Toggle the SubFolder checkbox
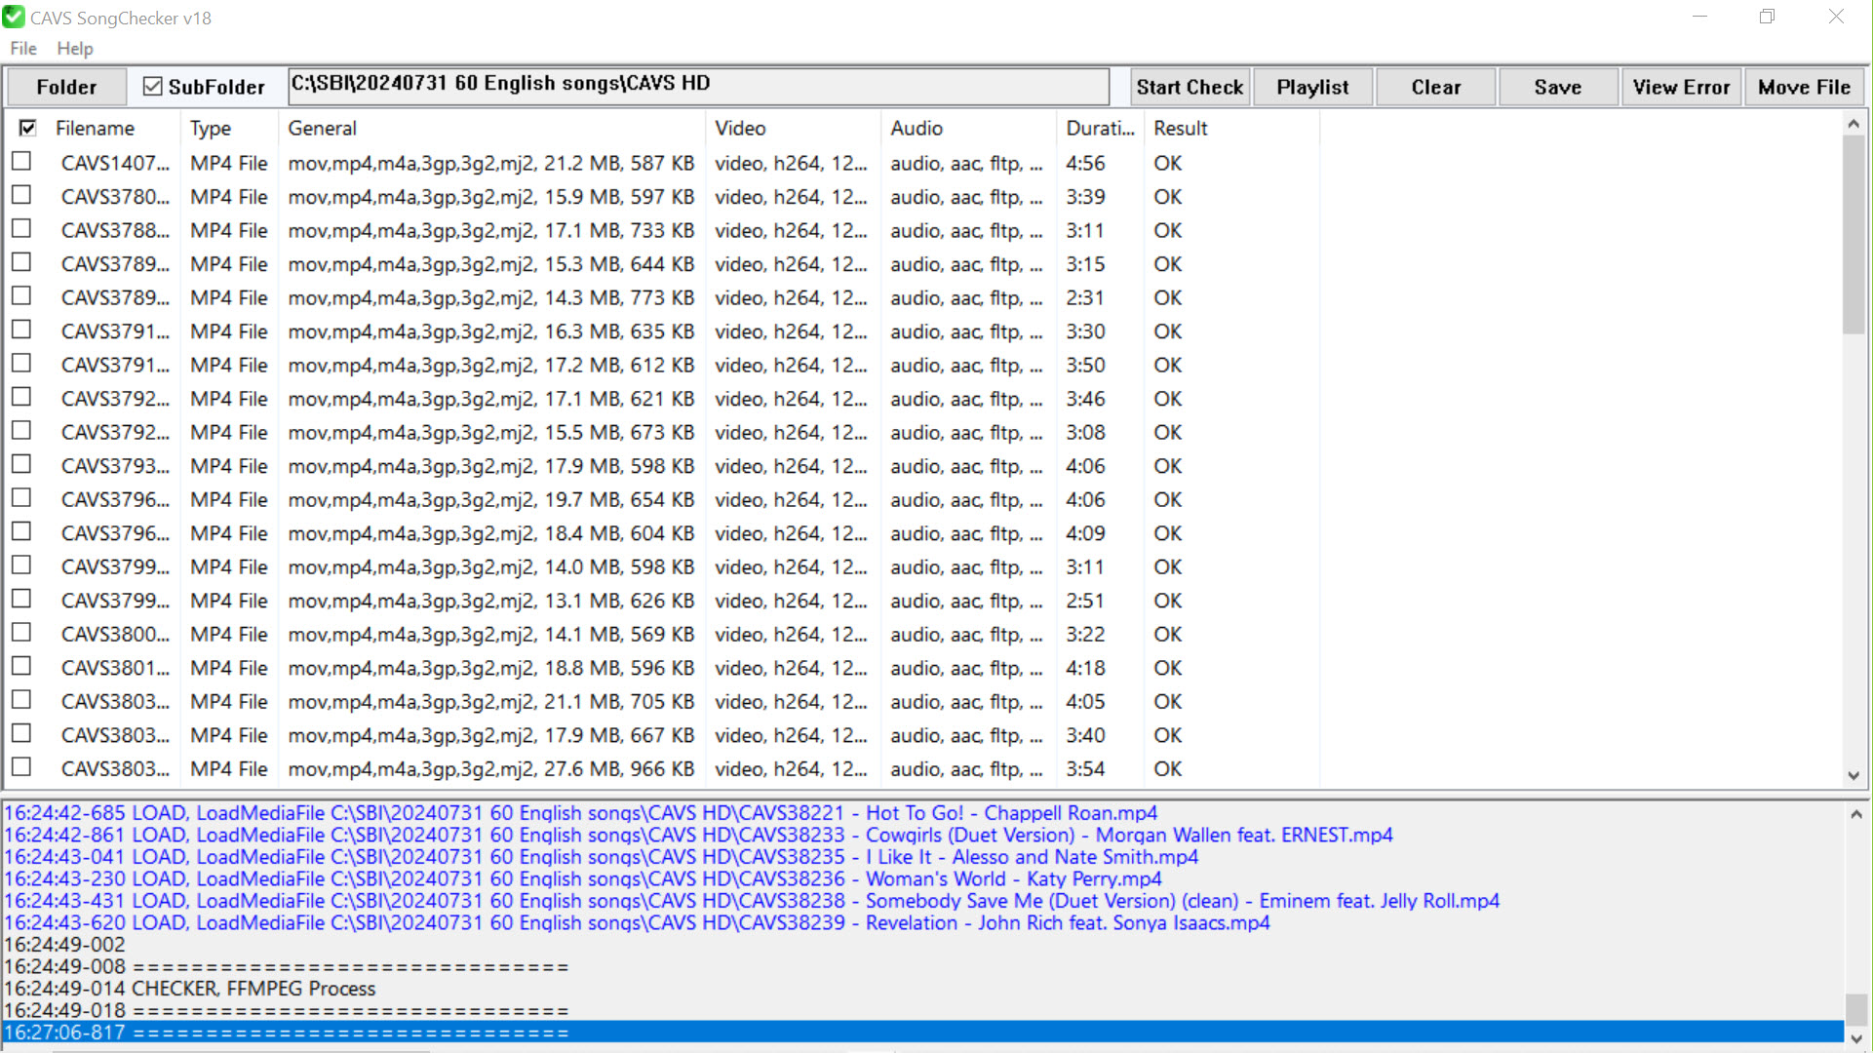The width and height of the screenshot is (1873, 1053). tap(152, 87)
